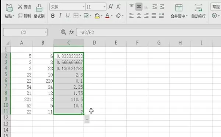Click the cell borders icon
The width and height of the screenshot is (221, 137).
point(76,15)
